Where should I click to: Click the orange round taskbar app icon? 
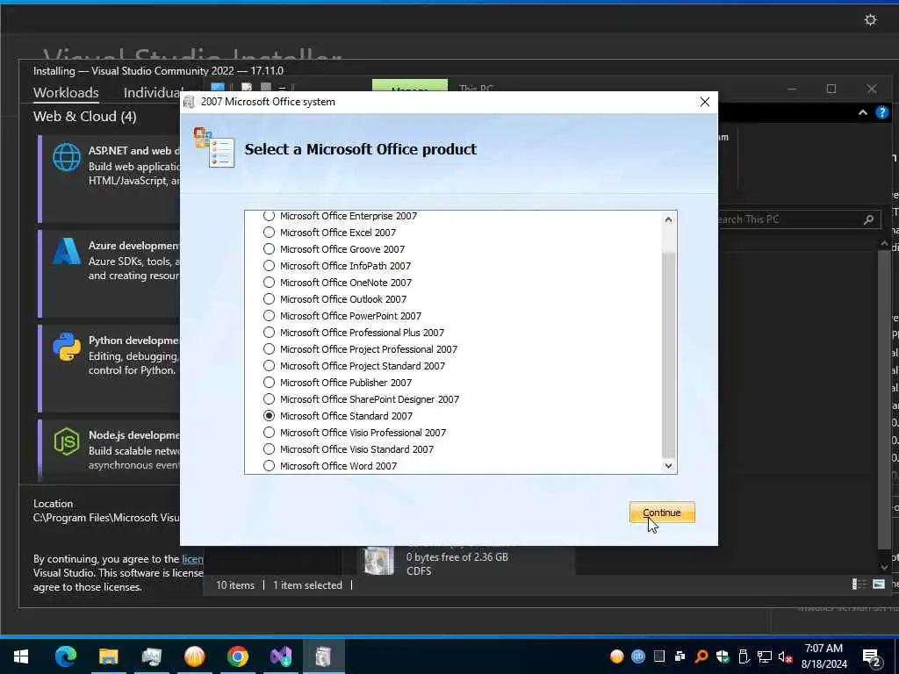point(194,656)
